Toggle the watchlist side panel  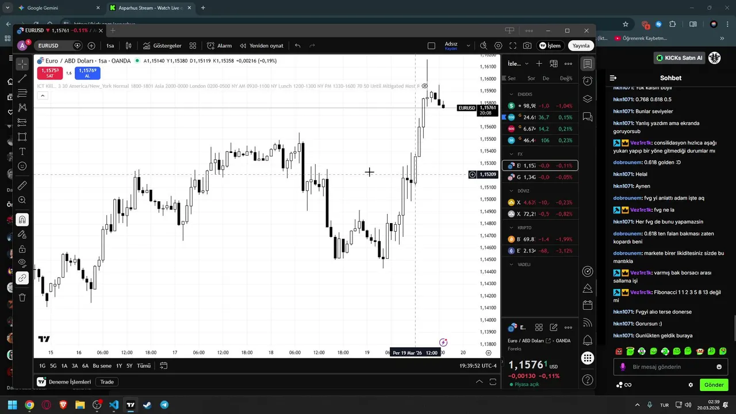point(587,63)
